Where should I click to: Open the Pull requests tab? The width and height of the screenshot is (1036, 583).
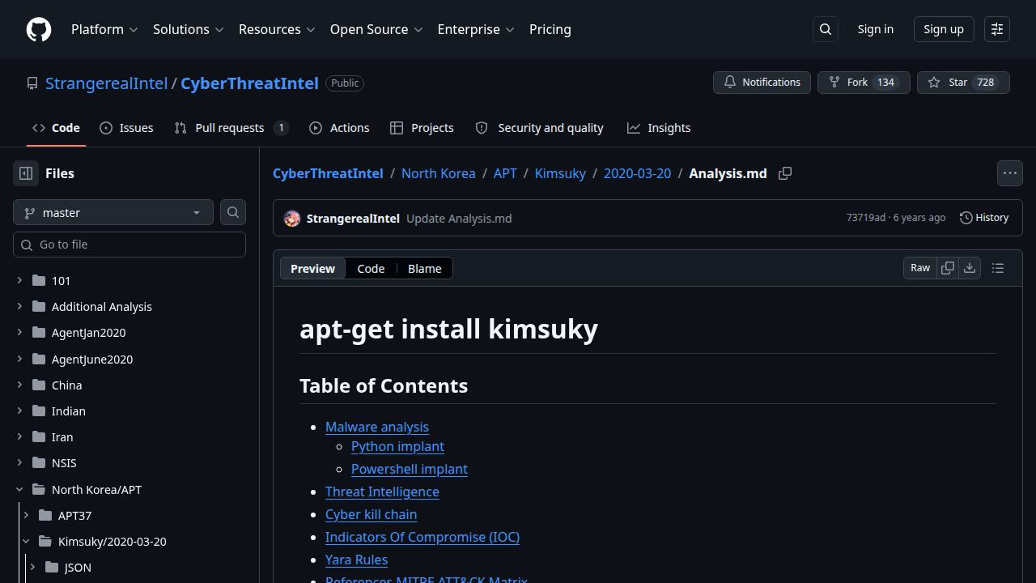[x=231, y=128]
